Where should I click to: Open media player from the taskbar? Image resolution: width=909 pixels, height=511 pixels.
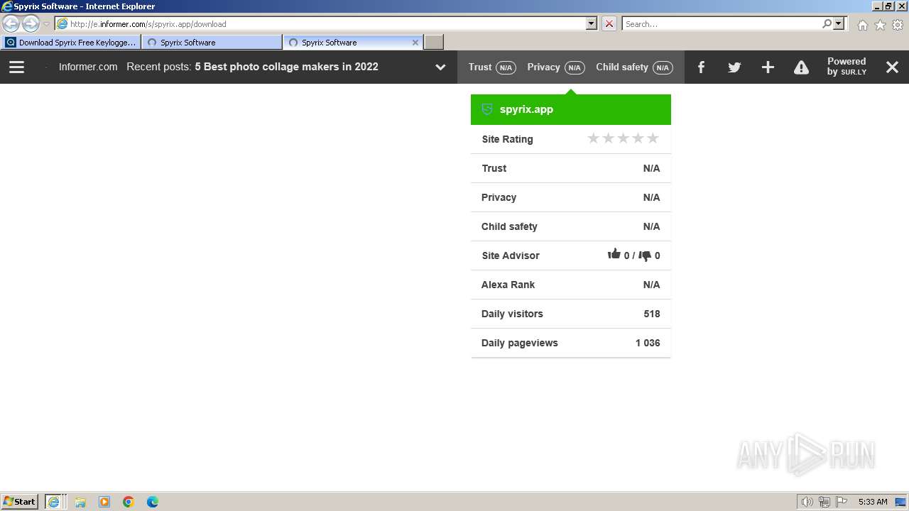point(104,502)
